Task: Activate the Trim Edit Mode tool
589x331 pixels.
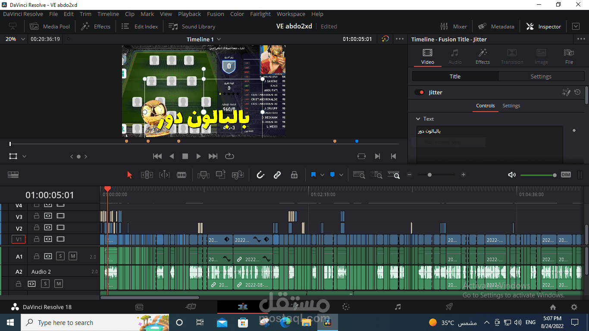Action: coord(147,175)
